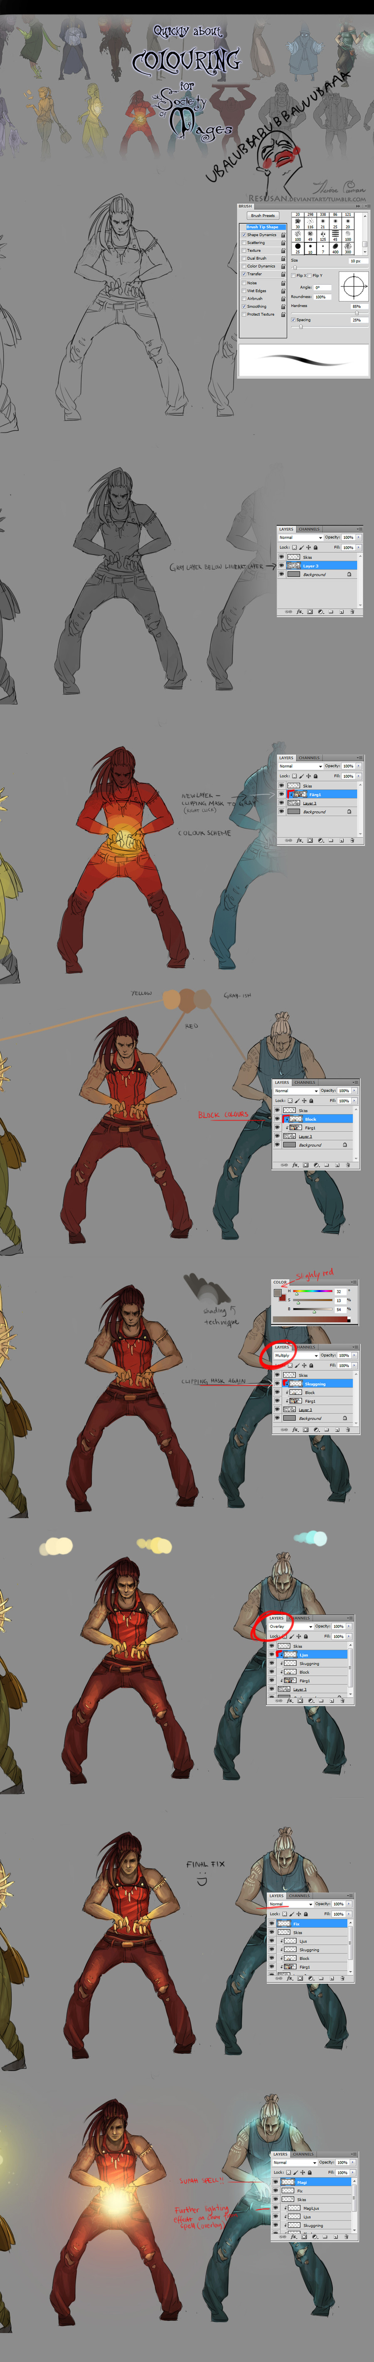This screenshot has width=374, height=2362.
Task: Click trash icon in Layer 3 highlighted panel
Action: tap(352, 611)
